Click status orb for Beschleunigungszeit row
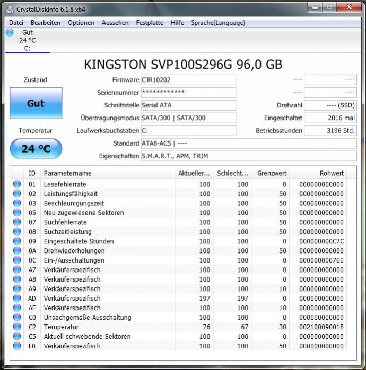Screen dimensions: 366x370 tap(17, 203)
